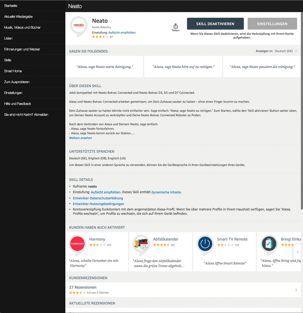The image size is (303, 313).
Task: Select the "Alexa, sage Neato starte Reinigung" phrase card
Action: 105,67
